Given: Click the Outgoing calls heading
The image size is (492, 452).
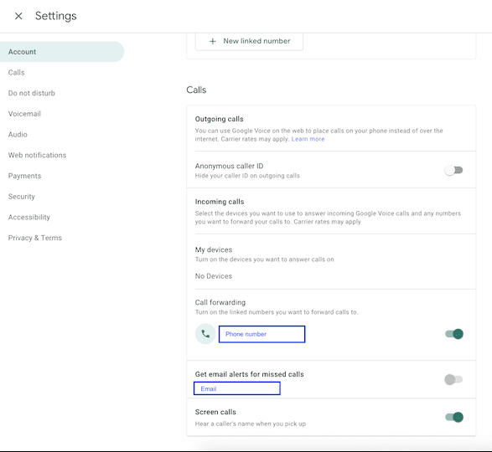Looking at the screenshot, I should tap(219, 119).
